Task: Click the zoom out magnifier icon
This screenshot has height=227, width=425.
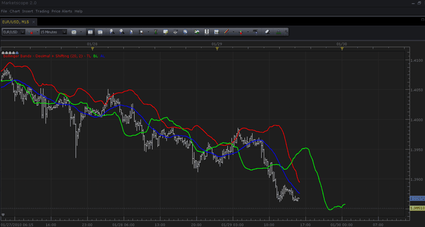Action: click(x=121, y=32)
